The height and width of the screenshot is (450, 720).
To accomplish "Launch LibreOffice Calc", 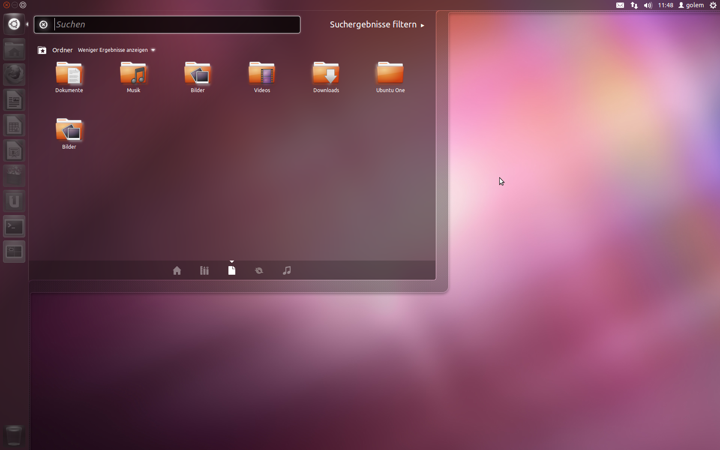I will (14, 125).
